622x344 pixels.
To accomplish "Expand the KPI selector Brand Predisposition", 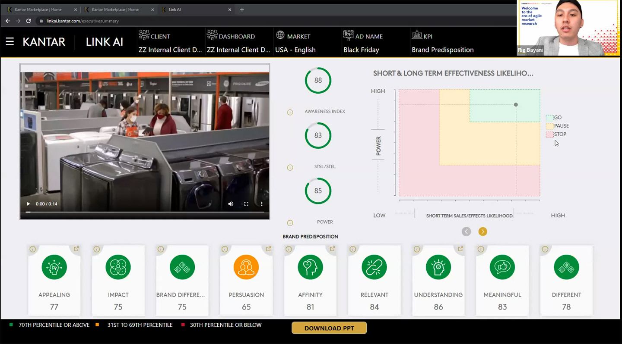I will click(442, 50).
